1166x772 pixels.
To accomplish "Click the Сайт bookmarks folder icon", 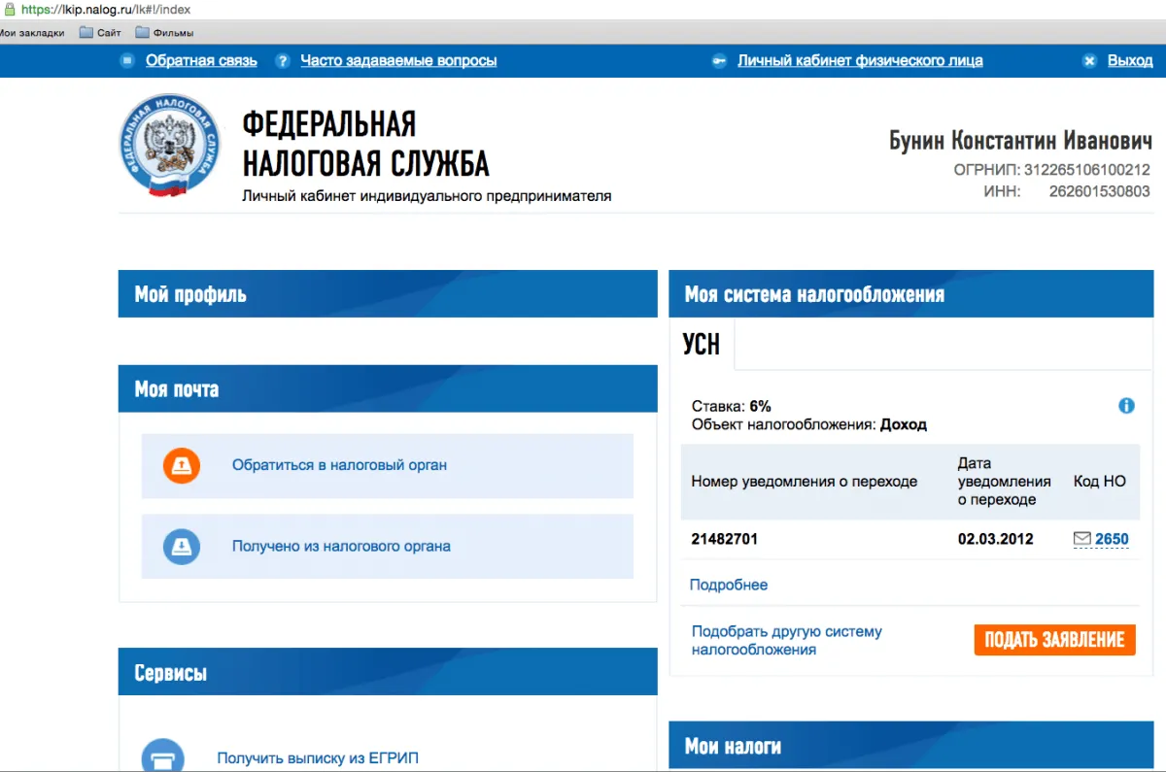I will pyautogui.click(x=86, y=31).
